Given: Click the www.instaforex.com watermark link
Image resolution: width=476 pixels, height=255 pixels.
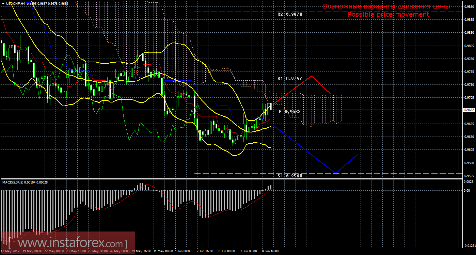Looking at the screenshot, I should 67,244.
